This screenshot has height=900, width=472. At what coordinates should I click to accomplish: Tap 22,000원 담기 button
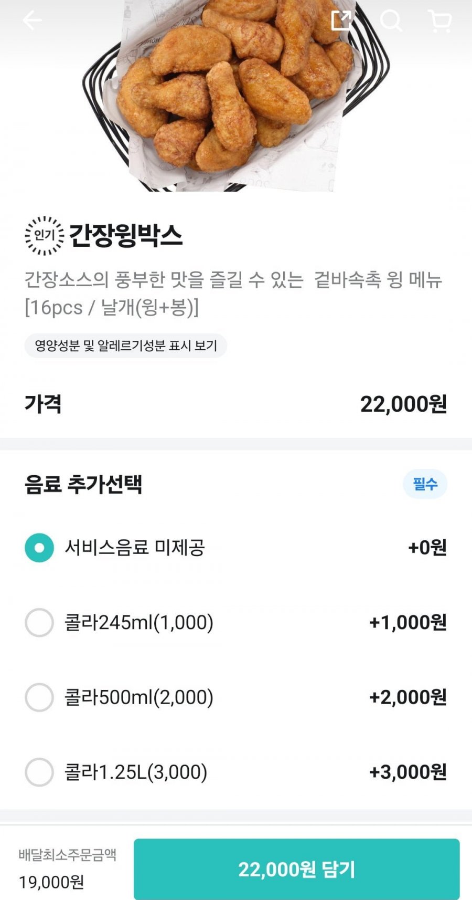point(297,869)
